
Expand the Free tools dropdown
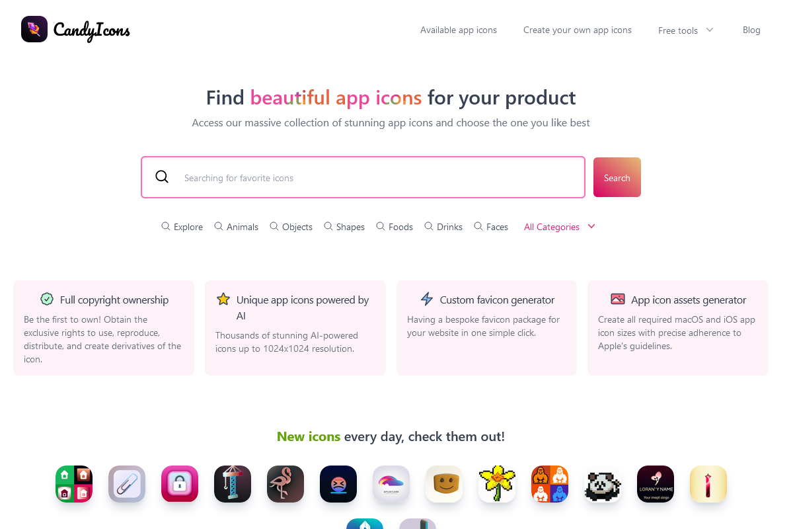click(x=686, y=30)
